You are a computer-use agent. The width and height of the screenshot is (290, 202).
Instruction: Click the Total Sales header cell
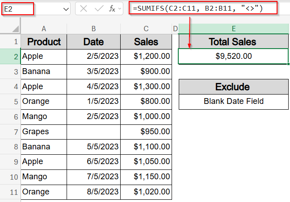coord(234,42)
